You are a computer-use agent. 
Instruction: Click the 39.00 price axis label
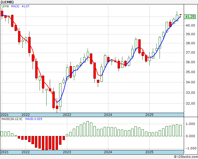coord(190,34)
